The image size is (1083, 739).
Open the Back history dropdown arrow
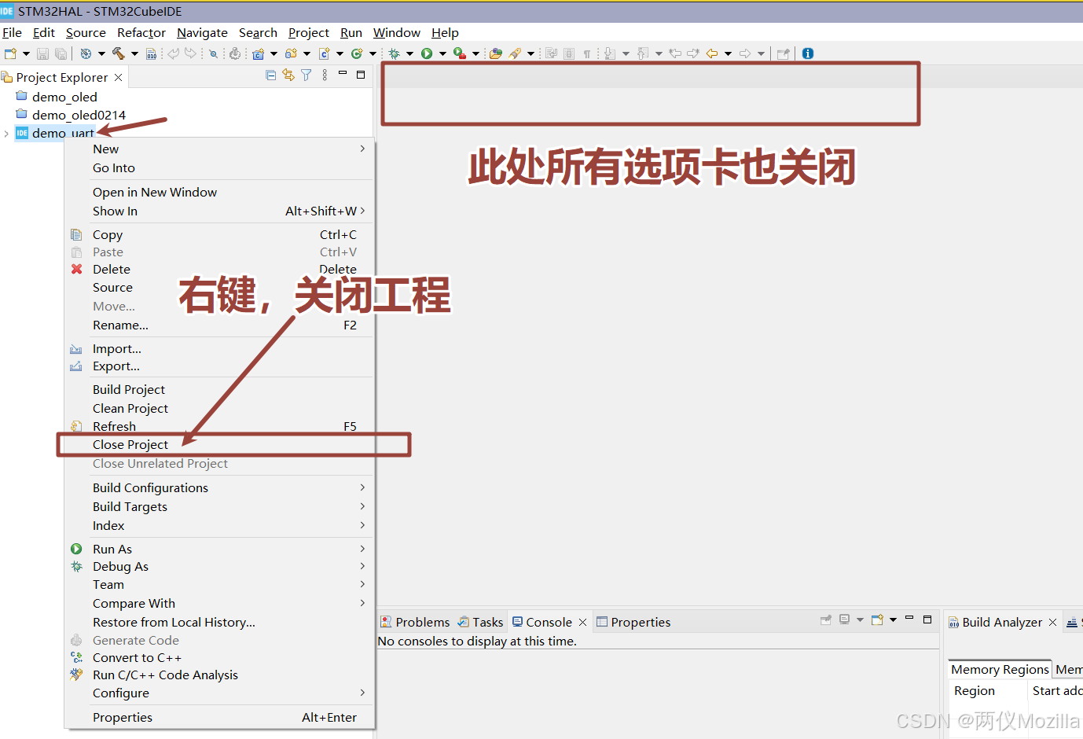click(x=728, y=53)
